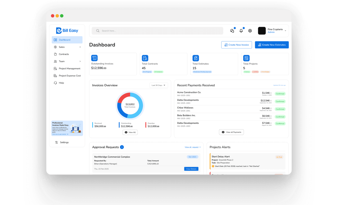338x205 pixels.
Task: Click the Create New Estimates button
Action: [272, 45]
